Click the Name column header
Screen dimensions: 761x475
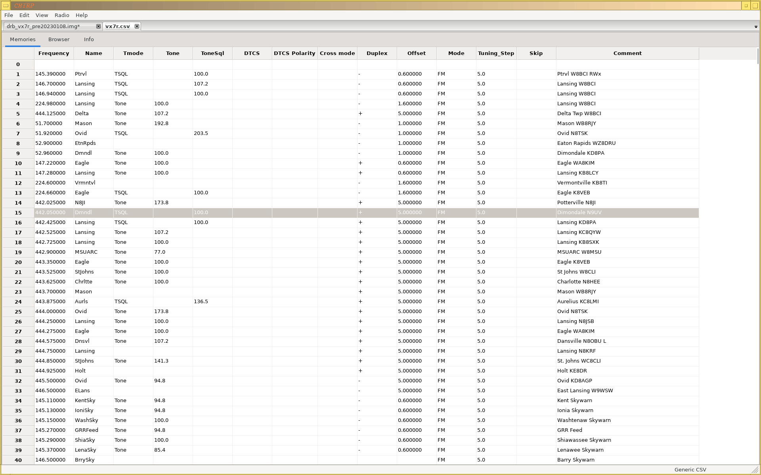point(94,53)
